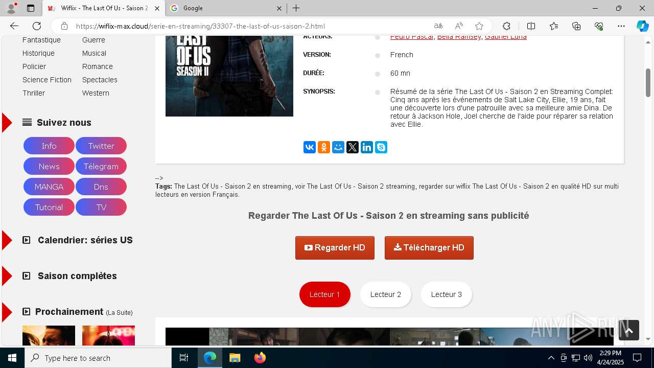654x368 pixels.
Task: Expand Prochainement section
Action: pyautogui.click(x=78, y=312)
